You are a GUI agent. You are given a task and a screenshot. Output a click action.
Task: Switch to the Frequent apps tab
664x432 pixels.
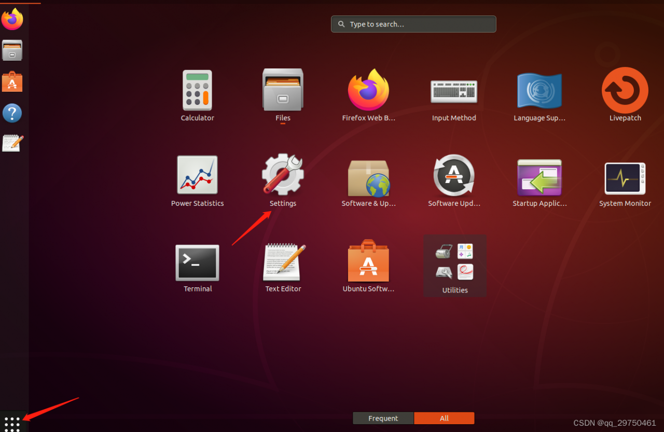pyautogui.click(x=383, y=419)
